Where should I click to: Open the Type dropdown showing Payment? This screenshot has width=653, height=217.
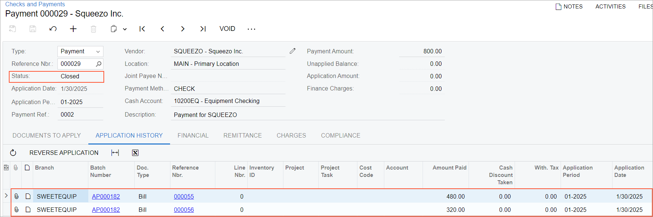80,51
